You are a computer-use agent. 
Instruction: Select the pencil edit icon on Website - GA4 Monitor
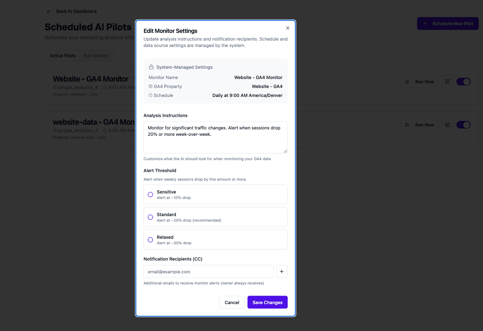click(x=447, y=81)
